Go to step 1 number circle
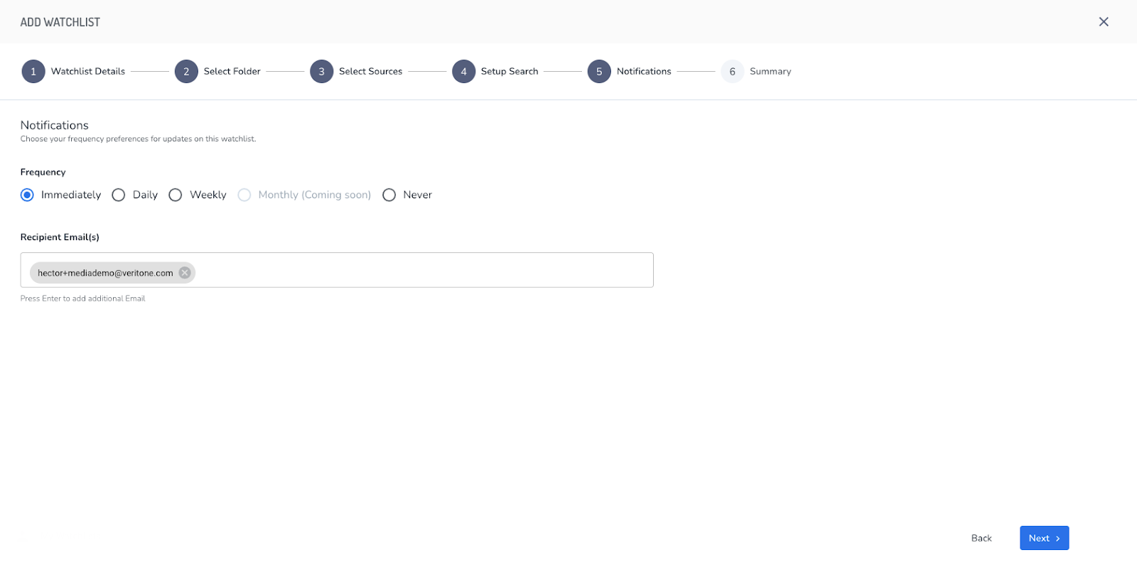The height and width of the screenshot is (565, 1137). coord(33,71)
